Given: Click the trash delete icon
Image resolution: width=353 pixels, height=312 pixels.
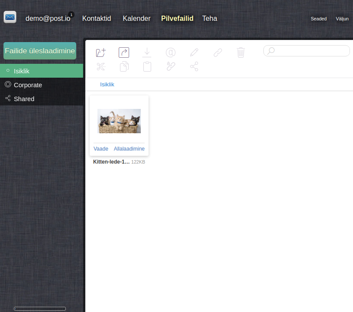Looking at the screenshot, I should 241,53.
